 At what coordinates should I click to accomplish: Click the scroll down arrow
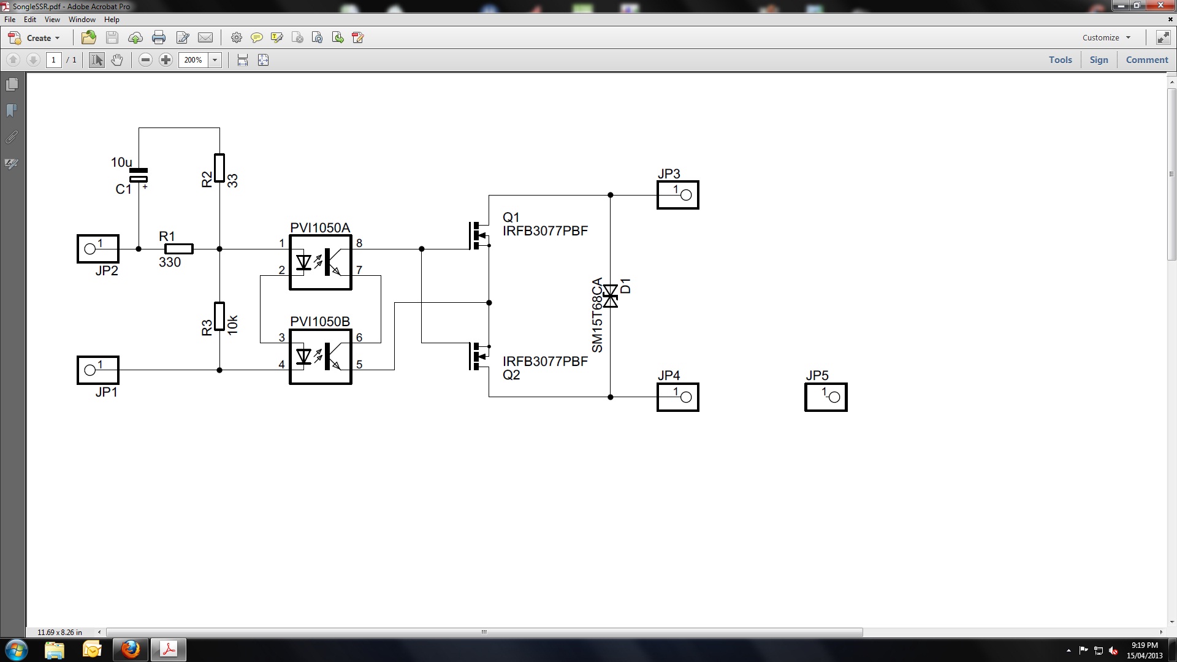pyautogui.click(x=1171, y=621)
